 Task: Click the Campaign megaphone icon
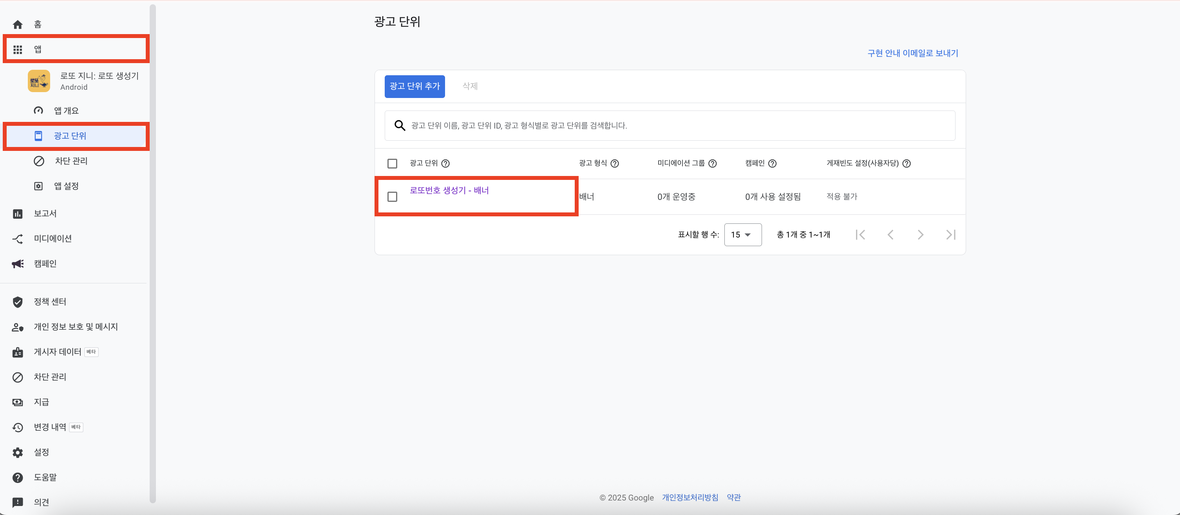pos(17,264)
